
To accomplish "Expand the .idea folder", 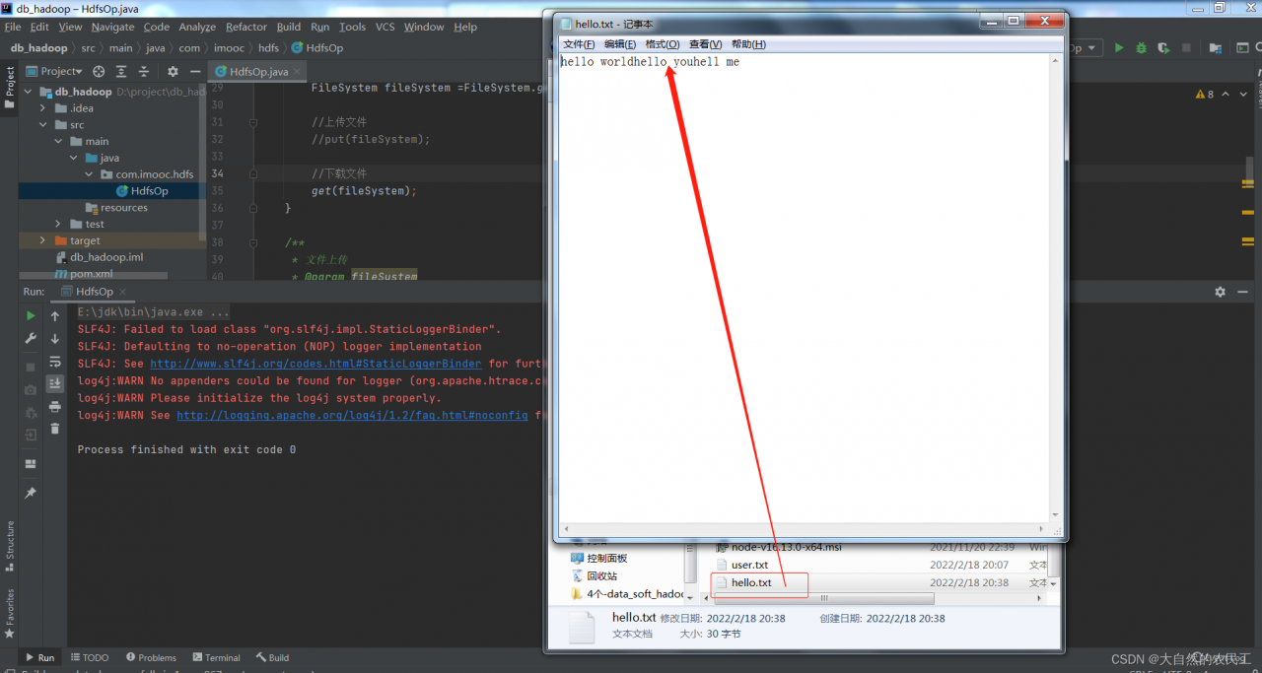I will pos(43,108).
